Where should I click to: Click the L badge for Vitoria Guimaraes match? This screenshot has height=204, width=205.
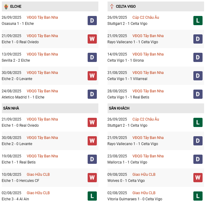coord(198,196)
